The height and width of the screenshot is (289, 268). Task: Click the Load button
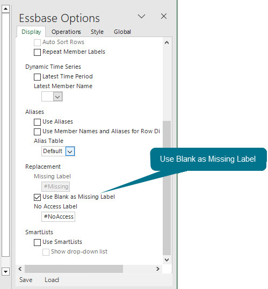[x=52, y=280]
